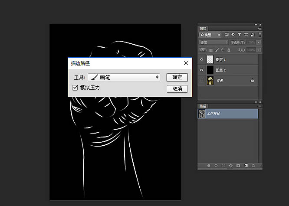Click the type layer filter icon

point(239,34)
